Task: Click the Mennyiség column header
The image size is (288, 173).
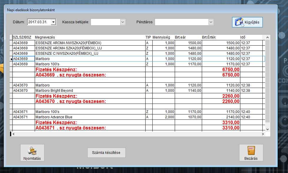Action: 164,37
